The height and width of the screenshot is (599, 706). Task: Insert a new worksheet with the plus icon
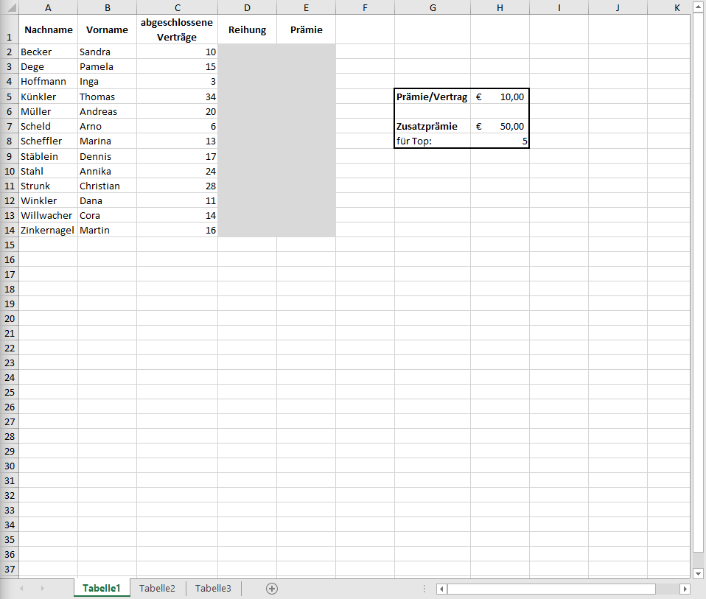coord(271,588)
